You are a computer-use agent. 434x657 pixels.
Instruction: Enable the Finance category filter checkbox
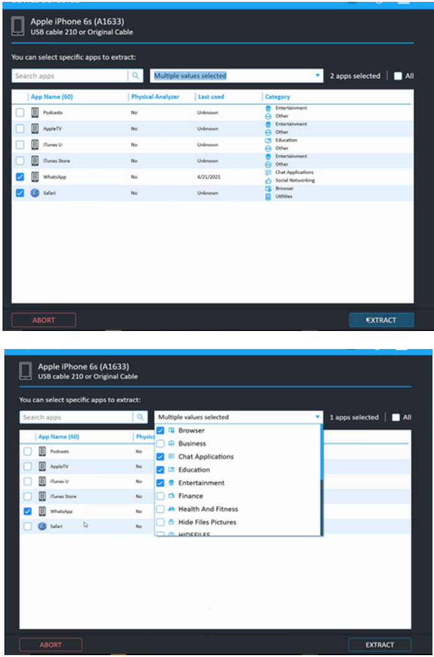[160, 496]
